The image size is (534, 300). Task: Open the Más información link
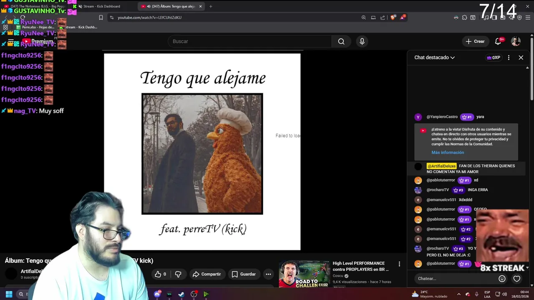click(448, 152)
